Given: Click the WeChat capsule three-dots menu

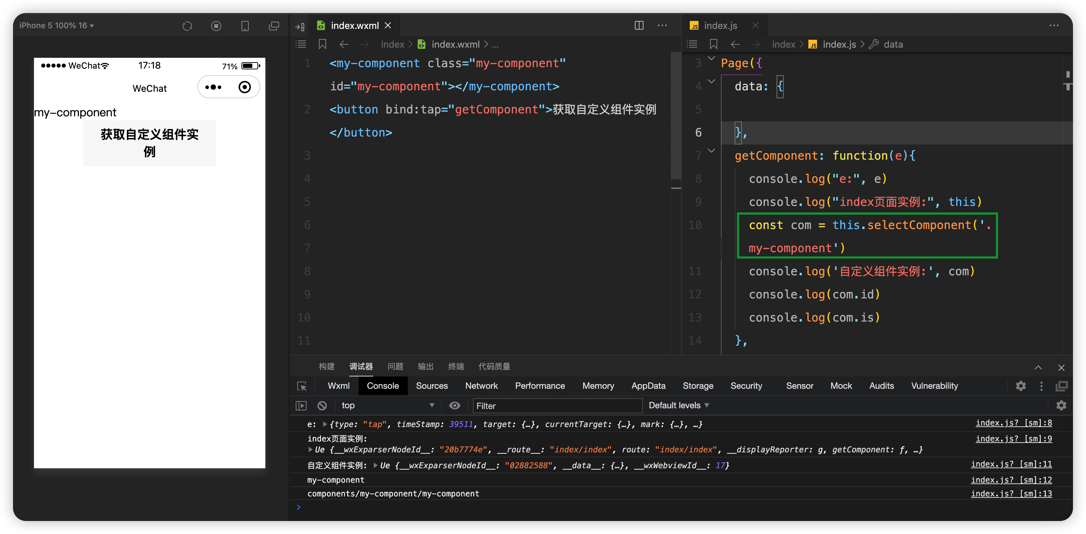Looking at the screenshot, I should [x=213, y=87].
